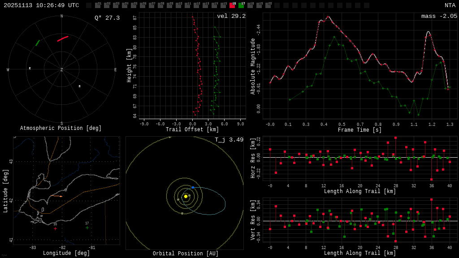
Task: Click the station 11 indicator box
Action: [x=187, y=5]
